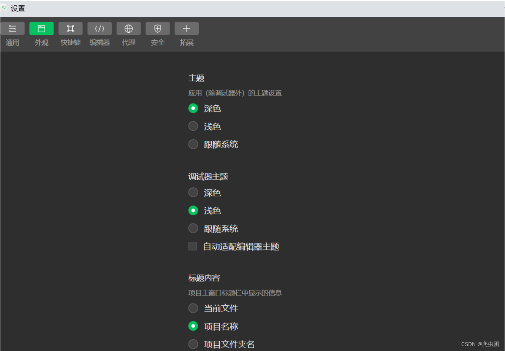
Task: Click the 调试器主题 section heading
Action: (208, 176)
